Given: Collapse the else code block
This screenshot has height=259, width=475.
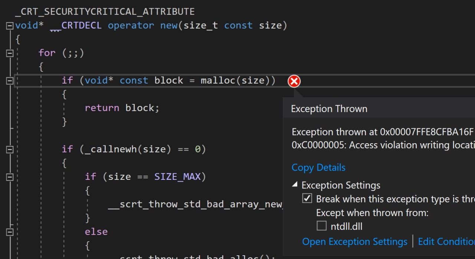Looking at the screenshot, I should click(10, 232).
